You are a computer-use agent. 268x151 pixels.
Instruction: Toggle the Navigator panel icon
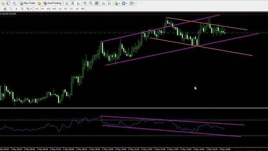coord(8,3)
